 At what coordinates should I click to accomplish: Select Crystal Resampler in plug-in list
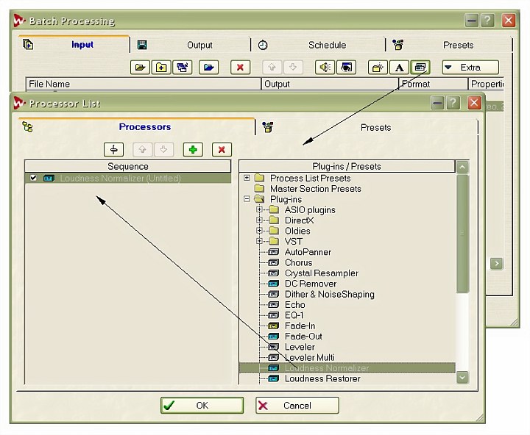321,273
